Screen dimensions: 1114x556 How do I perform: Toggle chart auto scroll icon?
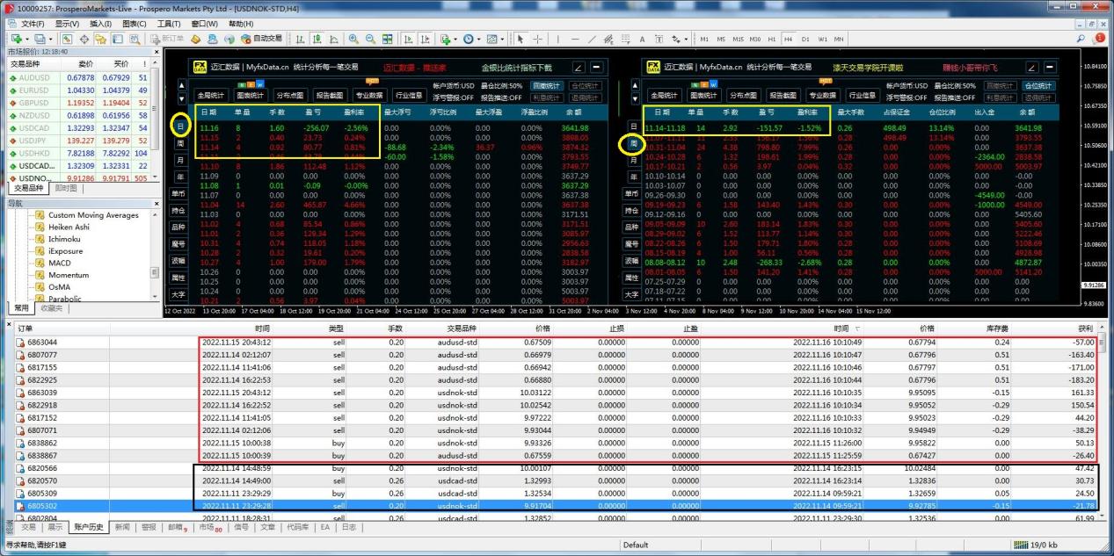[x=408, y=39]
